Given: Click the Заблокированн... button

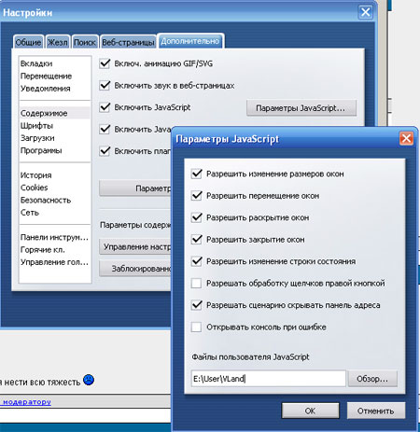Looking at the screenshot, I should click(x=135, y=269).
